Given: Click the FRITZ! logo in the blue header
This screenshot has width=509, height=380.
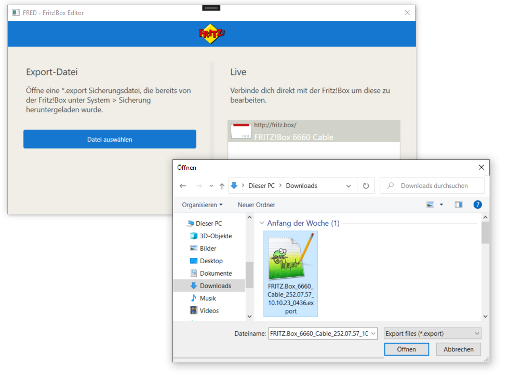Looking at the screenshot, I should tap(212, 34).
